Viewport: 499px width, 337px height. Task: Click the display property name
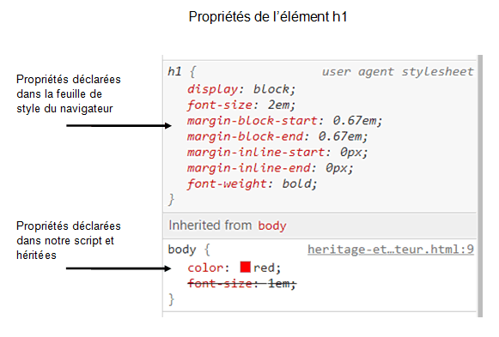click(x=212, y=89)
